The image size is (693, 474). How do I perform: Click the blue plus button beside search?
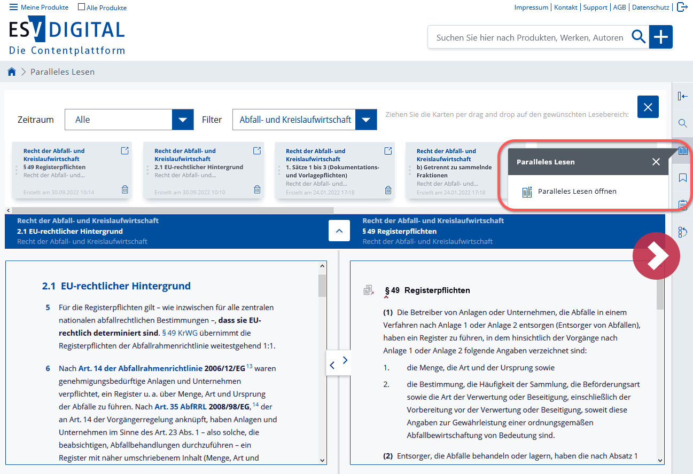click(x=661, y=37)
